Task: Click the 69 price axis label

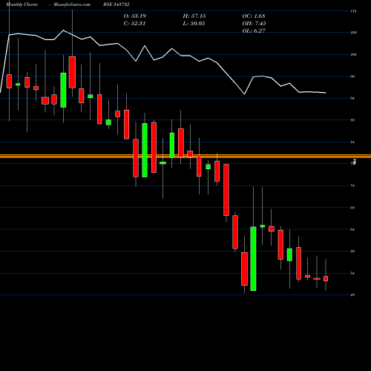Action: tap(353, 208)
